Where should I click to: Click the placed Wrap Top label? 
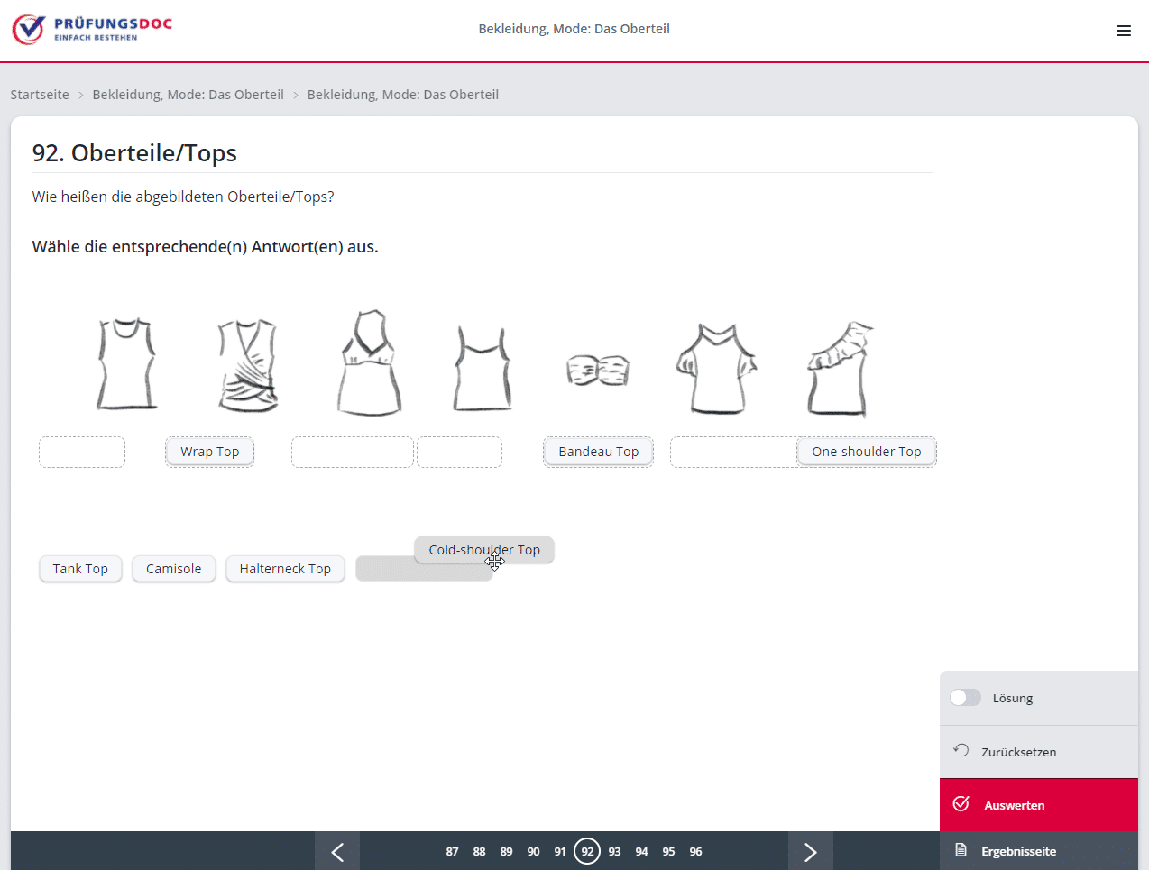tap(209, 452)
